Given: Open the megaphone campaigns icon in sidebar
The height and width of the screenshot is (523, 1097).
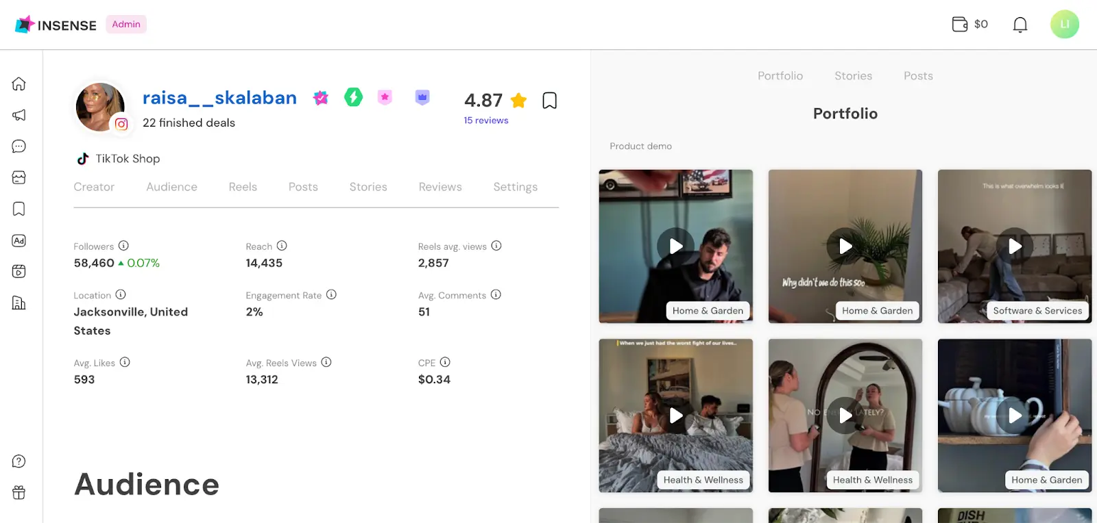Looking at the screenshot, I should click(19, 115).
